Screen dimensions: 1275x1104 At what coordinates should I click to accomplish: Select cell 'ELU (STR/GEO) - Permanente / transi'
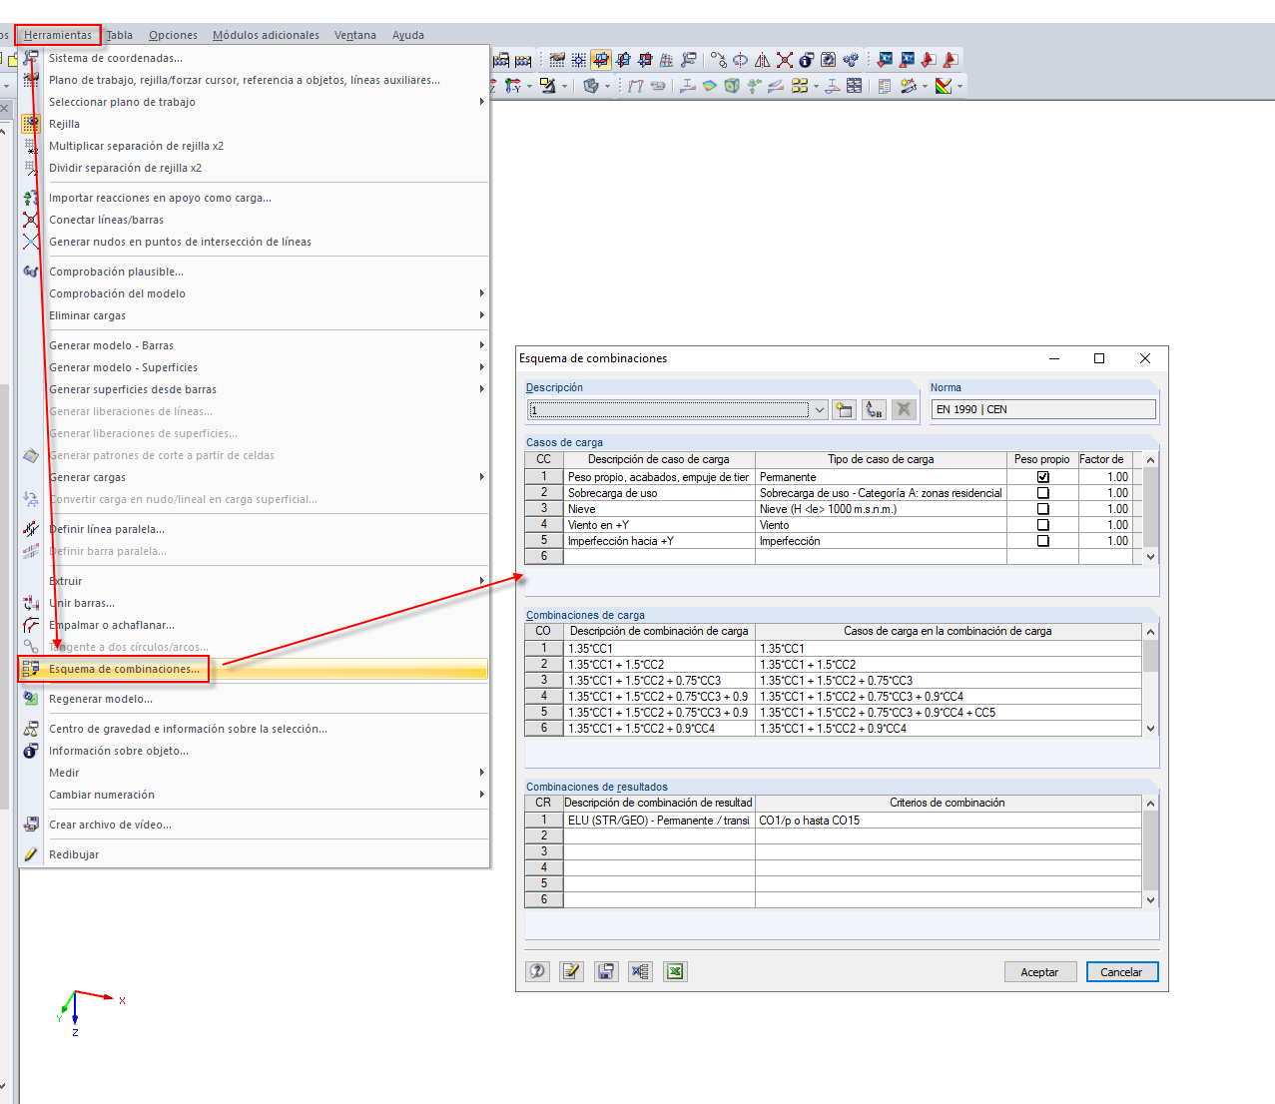[x=659, y=821]
